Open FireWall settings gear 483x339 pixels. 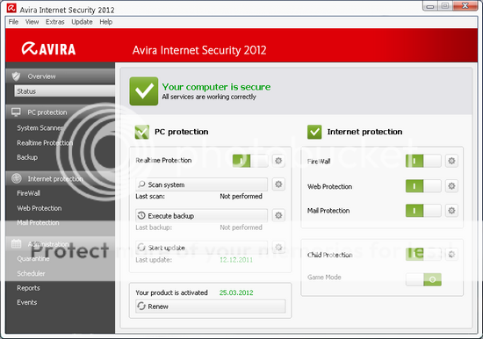coord(451,161)
